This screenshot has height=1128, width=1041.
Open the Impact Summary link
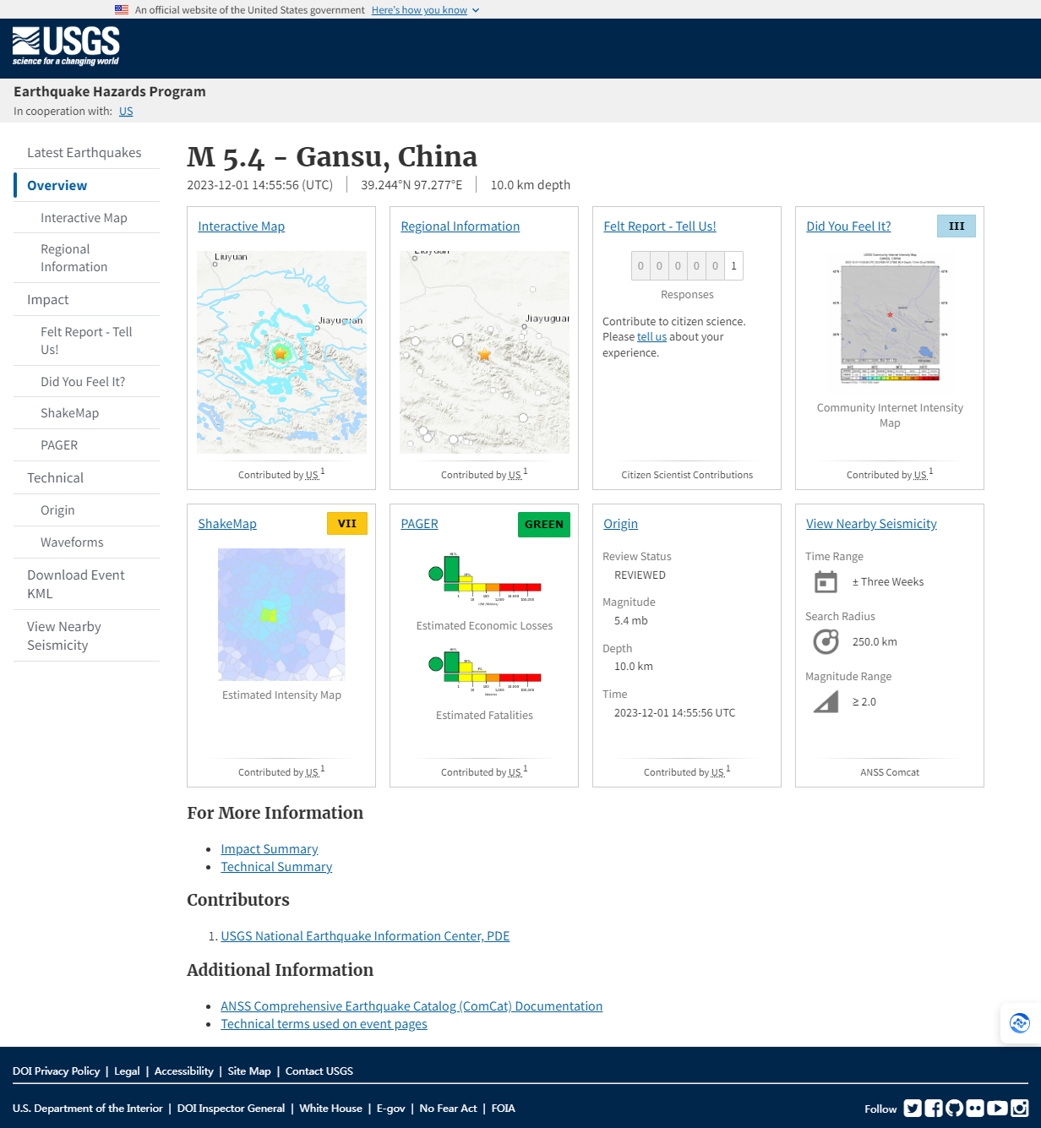(270, 848)
